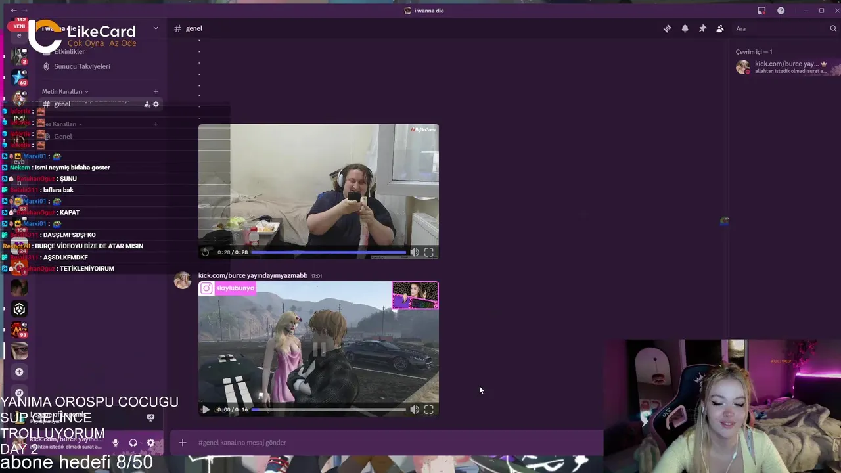Show pinned messages via the pin icon
Viewport: 841px width, 473px height.
(x=702, y=28)
